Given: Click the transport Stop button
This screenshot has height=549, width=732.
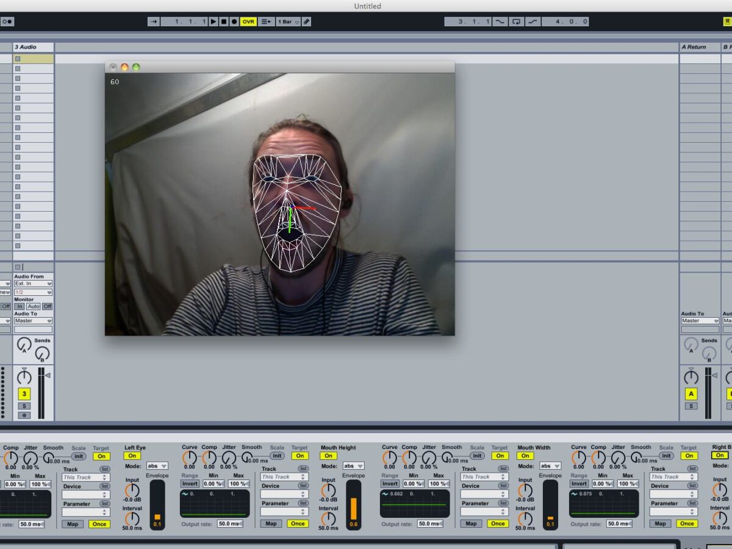Looking at the screenshot, I should (224, 21).
